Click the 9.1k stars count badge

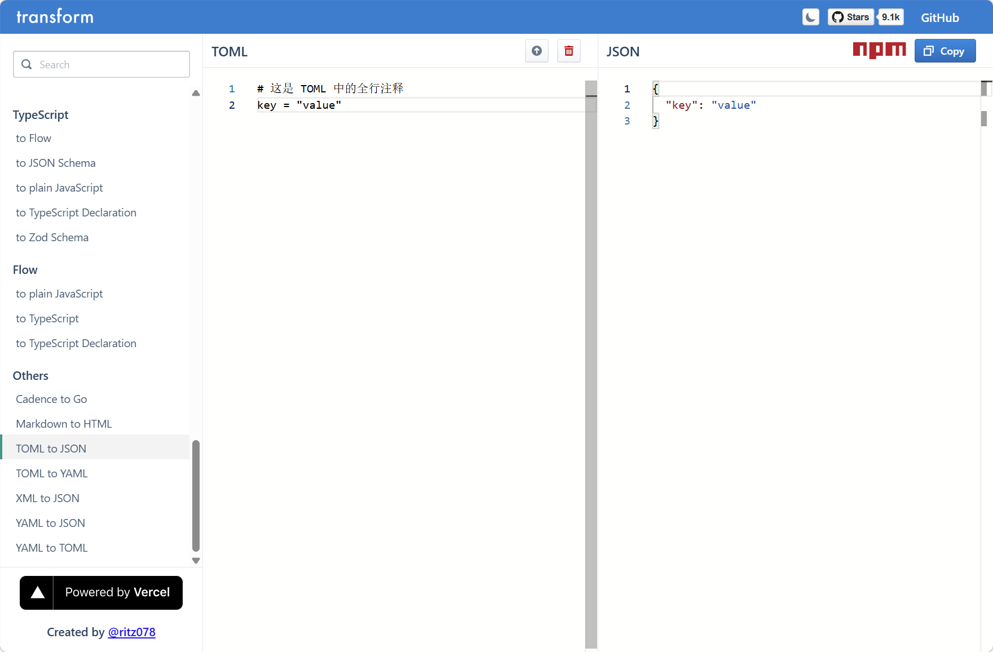891,17
